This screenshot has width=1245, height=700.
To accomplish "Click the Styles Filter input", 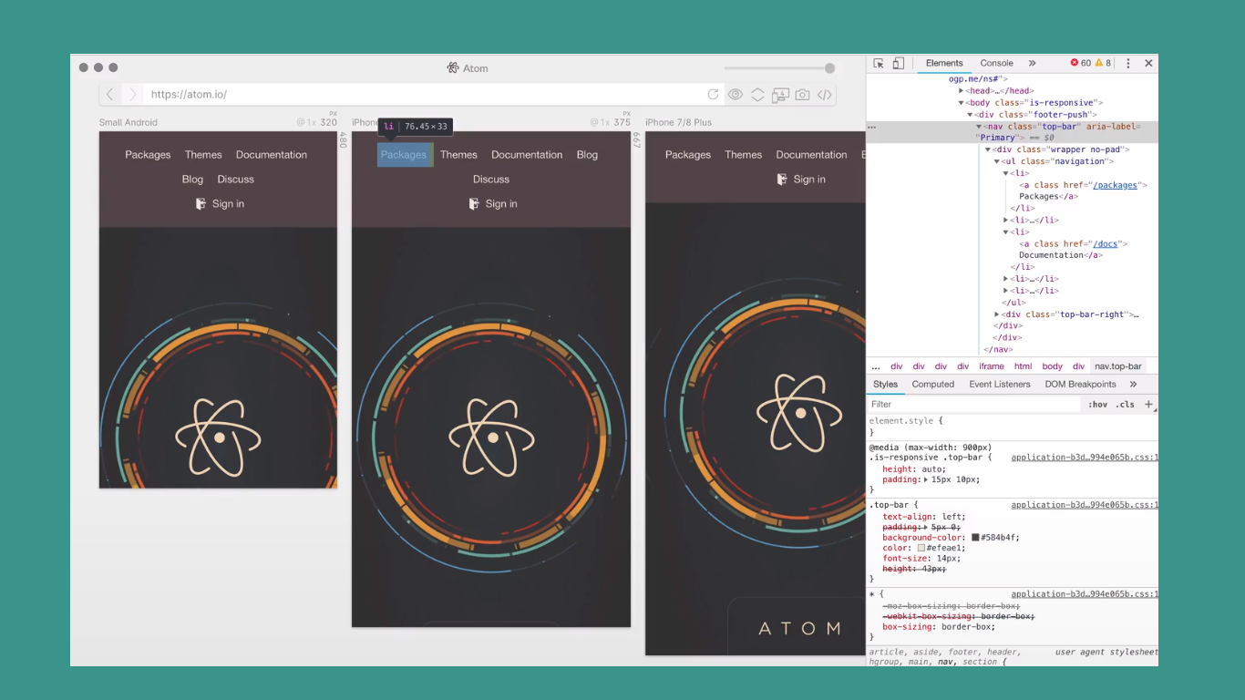I will coord(973,404).
